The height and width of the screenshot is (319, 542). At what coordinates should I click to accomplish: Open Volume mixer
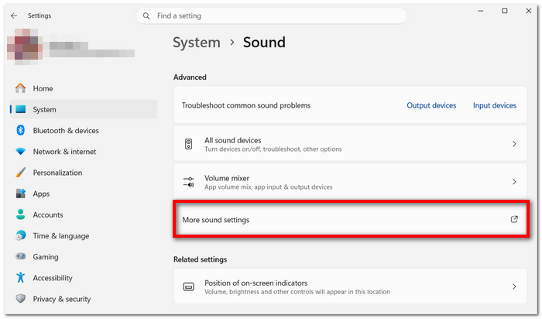pyautogui.click(x=350, y=181)
